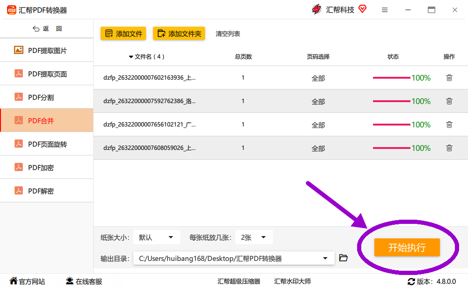Click the 添加文件 button
468x289 pixels.
point(123,33)
